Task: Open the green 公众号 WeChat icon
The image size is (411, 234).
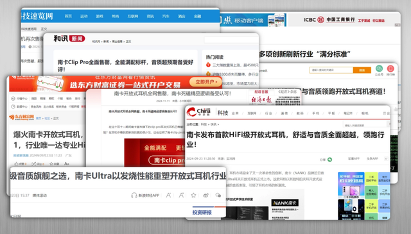Action: coord(379,69)
